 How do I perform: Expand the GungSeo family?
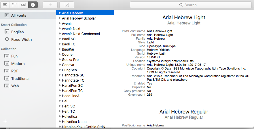coord(60,70)
